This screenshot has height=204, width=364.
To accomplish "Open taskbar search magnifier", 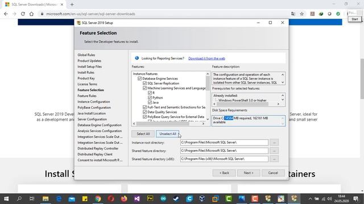I will pyautogui.click(x=19, y=199).
